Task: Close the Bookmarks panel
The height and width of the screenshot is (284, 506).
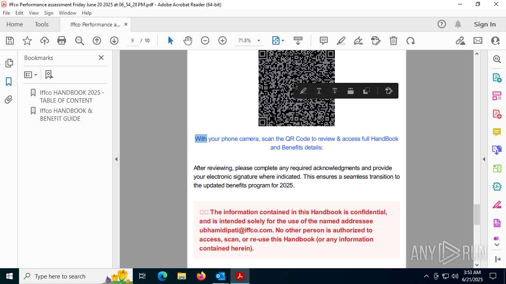Action: [101, 58]
